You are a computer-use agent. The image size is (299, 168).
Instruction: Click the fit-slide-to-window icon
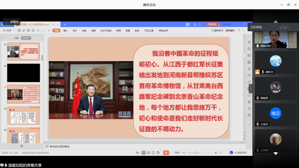pos(221,153)
